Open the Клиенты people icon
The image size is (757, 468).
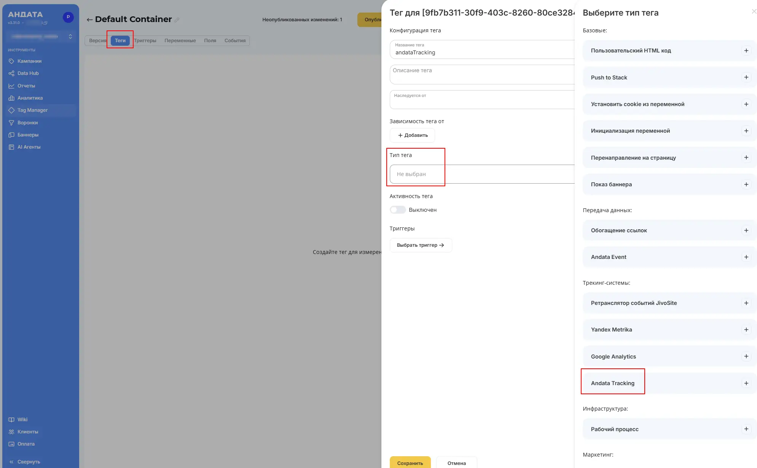coord(11,432)
